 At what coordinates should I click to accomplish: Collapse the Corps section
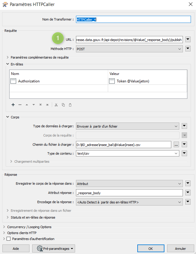click(7, 117)
